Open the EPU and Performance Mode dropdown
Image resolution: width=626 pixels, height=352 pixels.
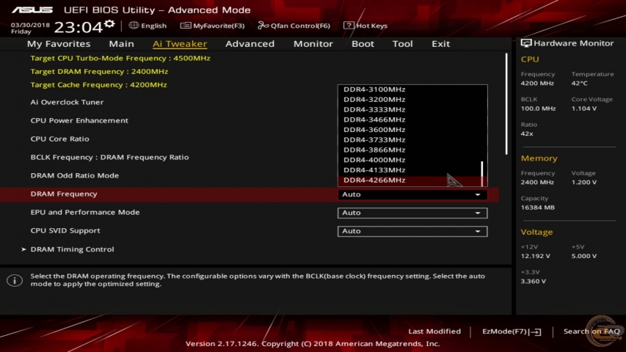pyautogui.click(x=412, y=213)
